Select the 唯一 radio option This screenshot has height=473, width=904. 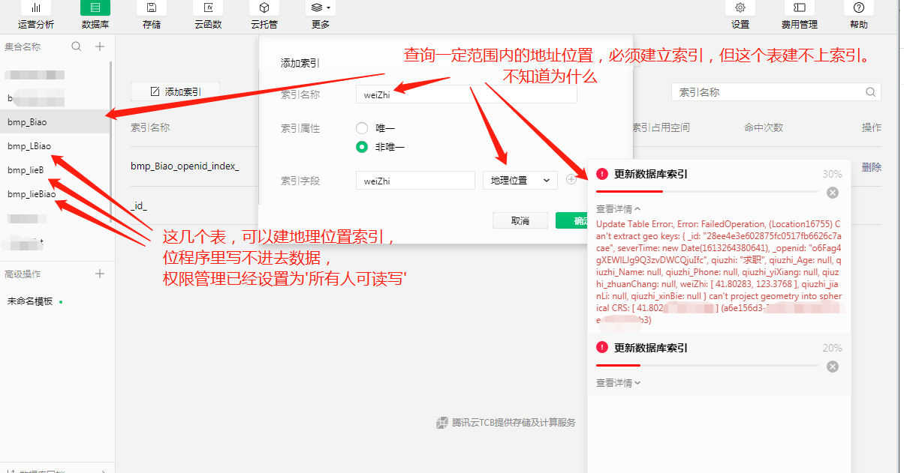(x=362, y=128)
